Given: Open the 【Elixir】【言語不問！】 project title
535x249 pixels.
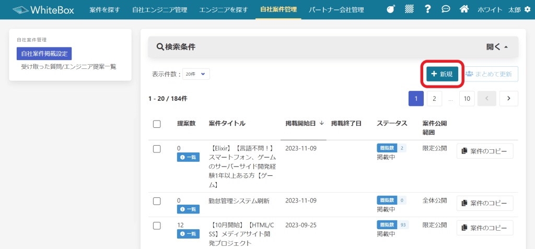Looking at the screenshot, I should pos(242,167).
